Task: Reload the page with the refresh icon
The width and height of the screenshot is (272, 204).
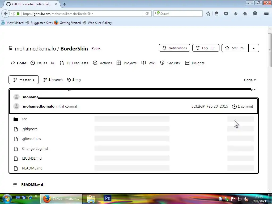Action: click(147, 14)
